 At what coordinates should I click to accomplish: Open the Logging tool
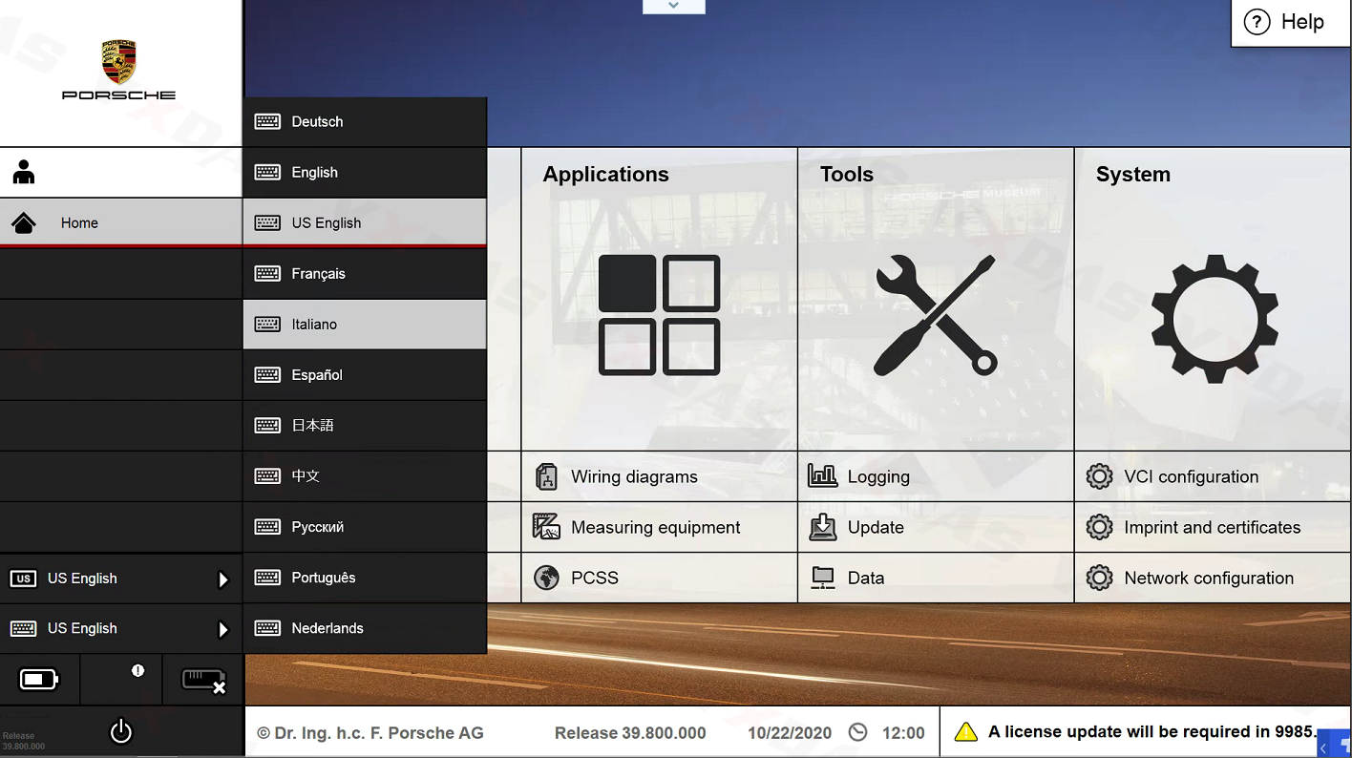click(x=877, y=476)
